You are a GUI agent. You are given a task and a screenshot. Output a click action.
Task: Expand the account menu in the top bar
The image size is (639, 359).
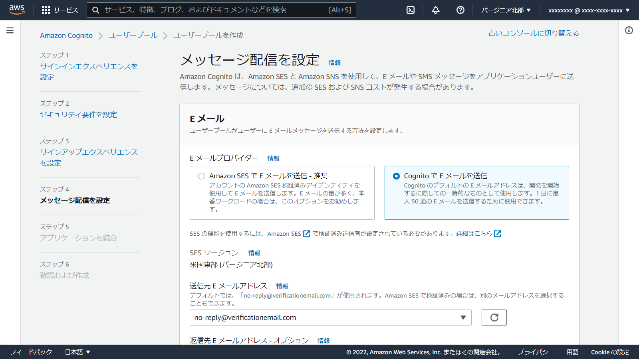(588, 10)
